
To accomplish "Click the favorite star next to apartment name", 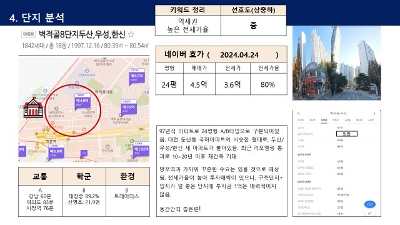I will tap(131, 34).
